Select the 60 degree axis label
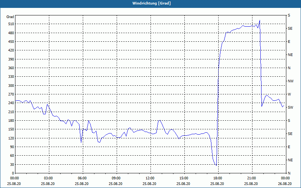The height and width of the screenshot is (188, 301). [12, 156]
